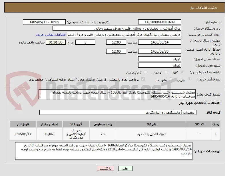Click the واحد شمارش column header
The height and width of the screenshot is (176, 225).
coord(103,124)
